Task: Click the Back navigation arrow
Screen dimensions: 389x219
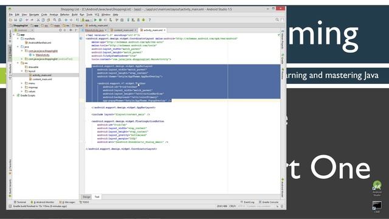Action: click(x=66, y=20)
